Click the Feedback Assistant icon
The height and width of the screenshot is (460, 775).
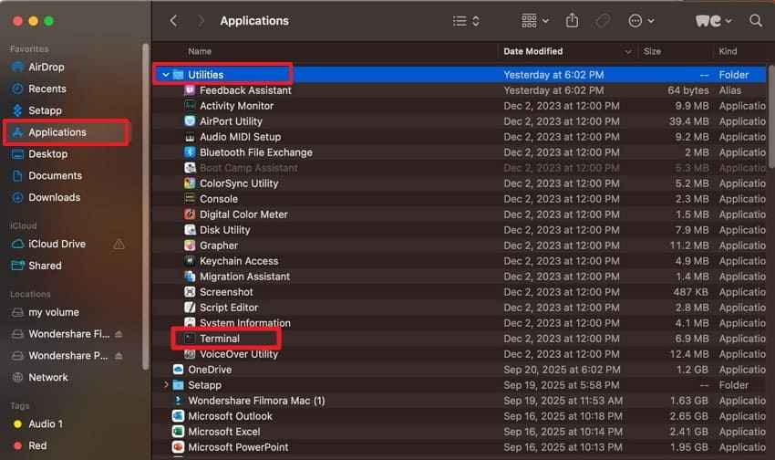(x=190, y=90)
